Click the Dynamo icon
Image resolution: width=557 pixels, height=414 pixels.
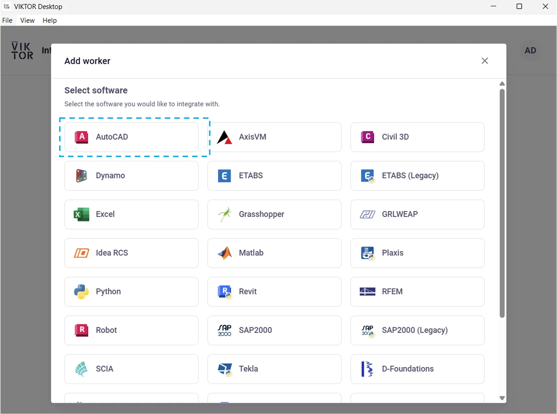click(x=81, y=176)
